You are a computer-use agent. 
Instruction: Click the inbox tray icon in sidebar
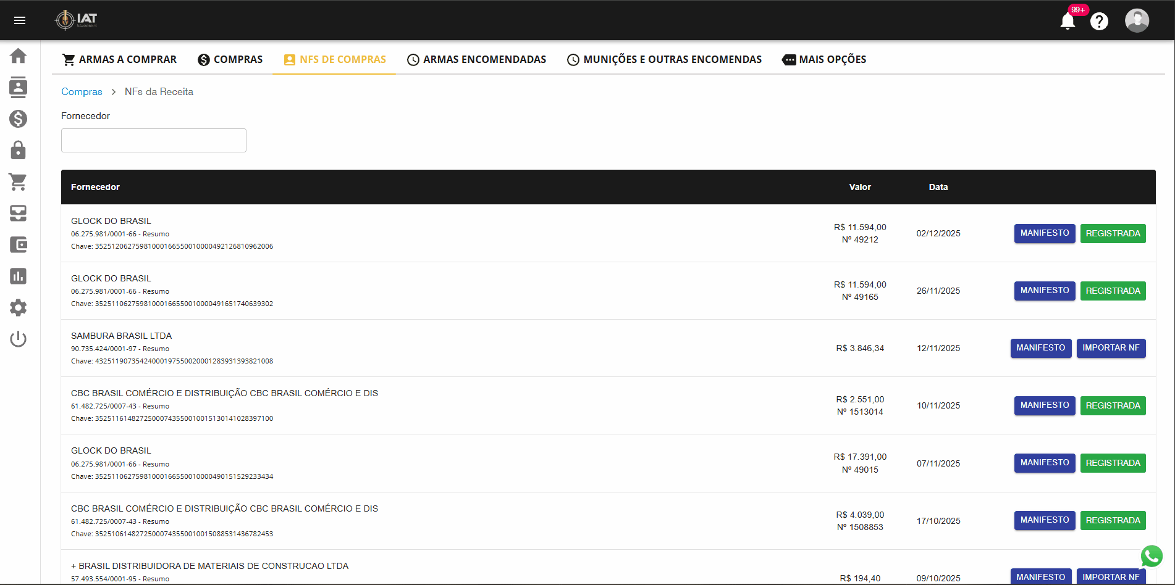19,213
